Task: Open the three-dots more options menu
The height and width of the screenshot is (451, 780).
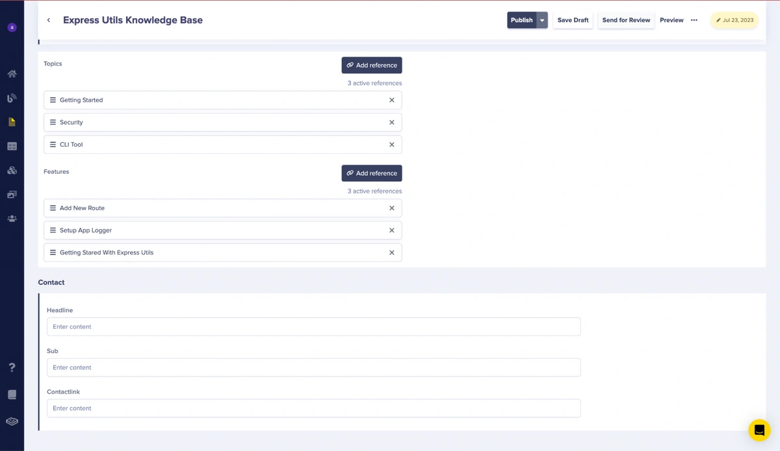Action: [694, 20]
